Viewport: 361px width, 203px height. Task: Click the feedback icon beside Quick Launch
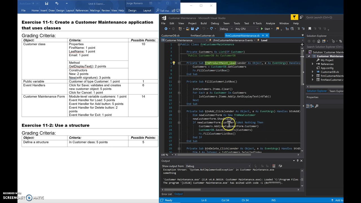(301, 17)
